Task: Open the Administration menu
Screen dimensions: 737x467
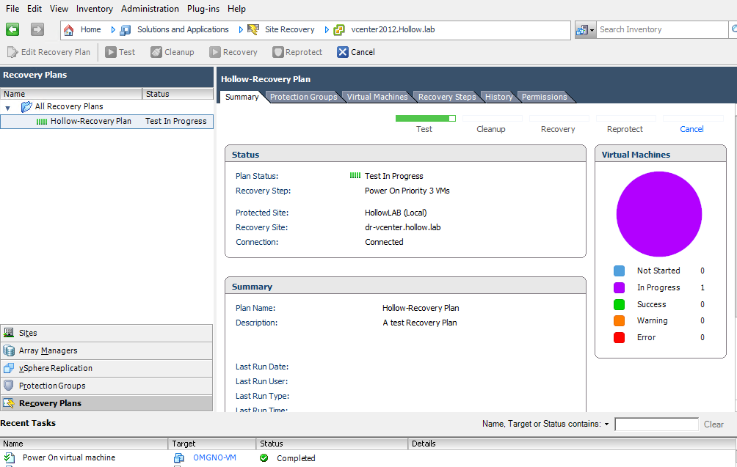Action: click(x=150, y=9)
